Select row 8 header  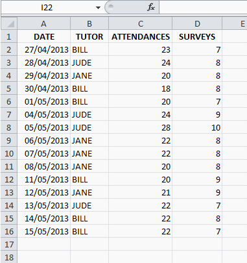(9, 127)
